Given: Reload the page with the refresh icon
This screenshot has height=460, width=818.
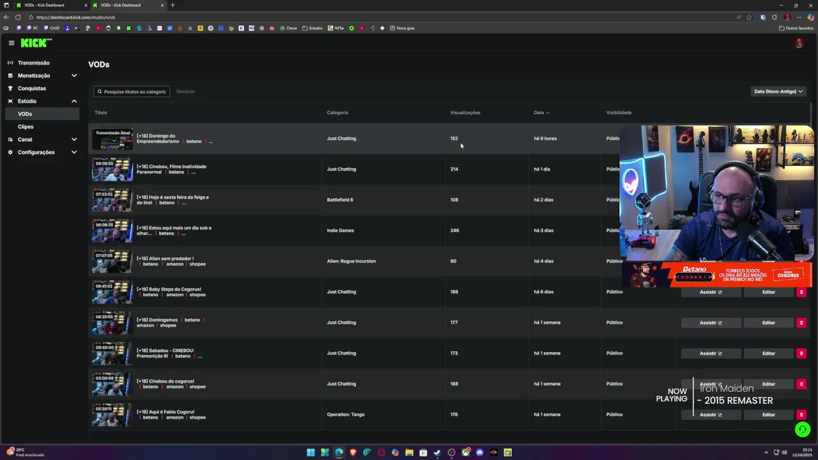Looking at the screenshot, I should (18, 17).
